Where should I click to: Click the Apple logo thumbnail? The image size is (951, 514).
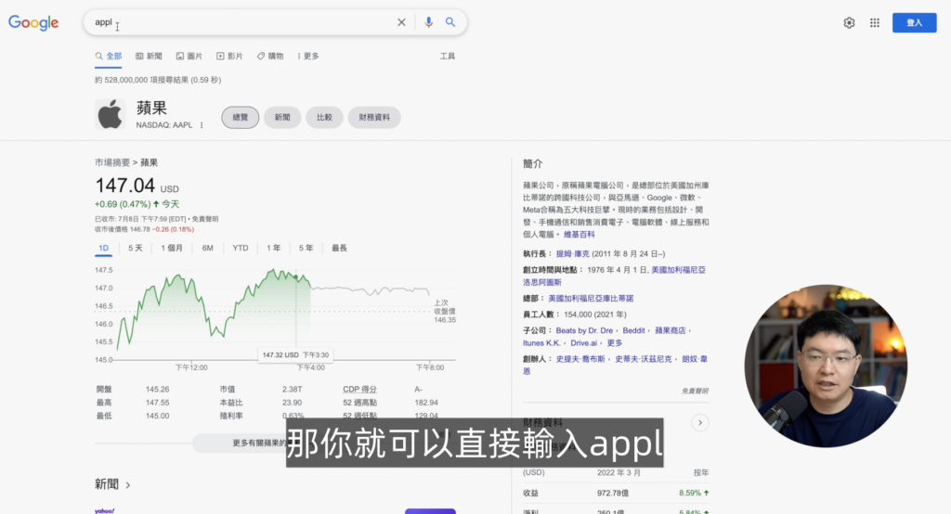click(110, 116)
